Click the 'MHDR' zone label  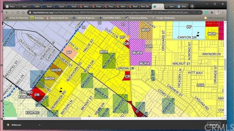pos(49,79)
